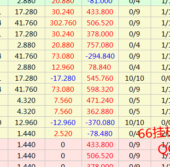Click the 0/4 cell beside 757.080
This screenshot has width=170, height=167.
[x=135, y=45]
